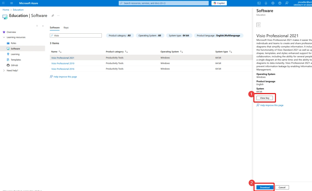Open the Operating System filter
This screenshot has height=191, width=312.
[x=151, y=36]
